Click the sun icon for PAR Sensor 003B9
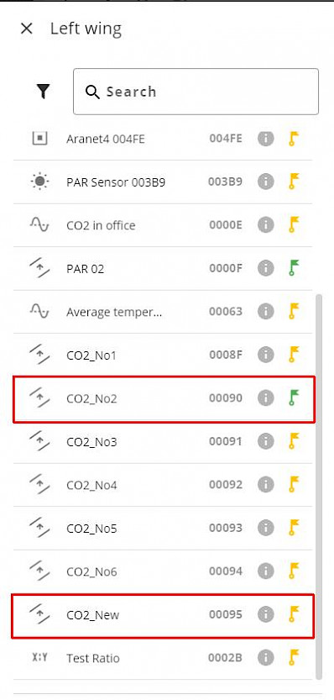The image size is (334, 700). [39, 182]
